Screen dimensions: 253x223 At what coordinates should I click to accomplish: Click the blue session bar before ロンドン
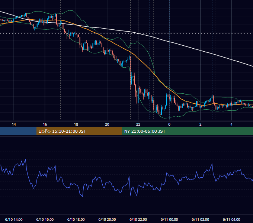[18, 131]
